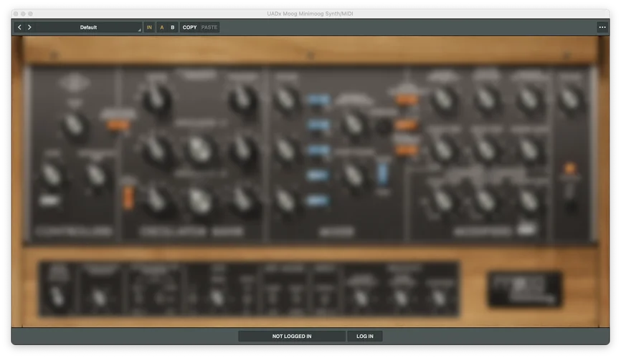Select preset slot B
Viewport: 621px width, 358px height.
[x=173, y=27]
